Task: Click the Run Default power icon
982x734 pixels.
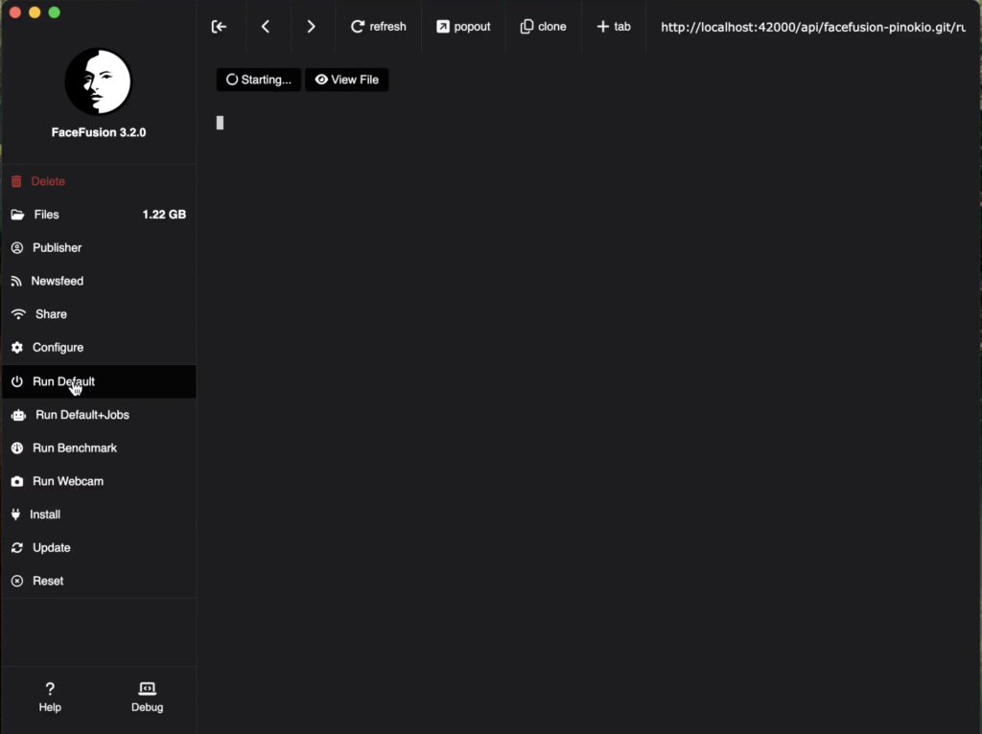Action: [17, 381]
